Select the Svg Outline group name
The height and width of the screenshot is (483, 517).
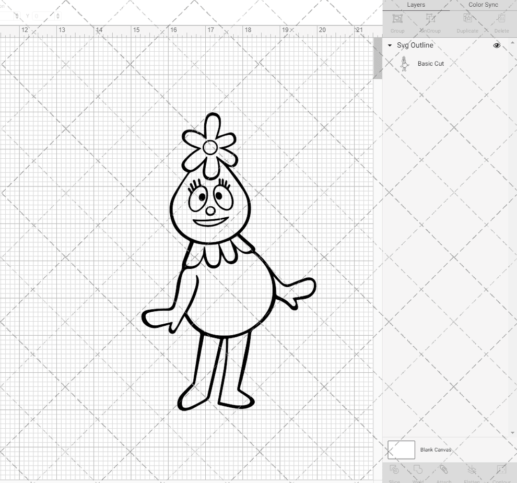tap(415, 45)
